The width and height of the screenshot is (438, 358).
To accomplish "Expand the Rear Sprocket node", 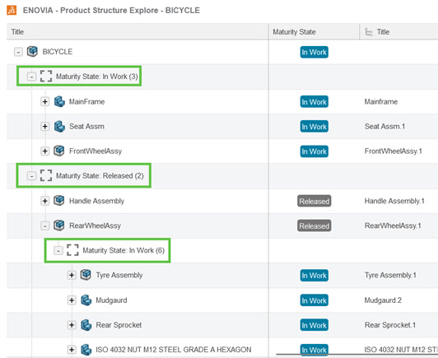I will (72, 325).
